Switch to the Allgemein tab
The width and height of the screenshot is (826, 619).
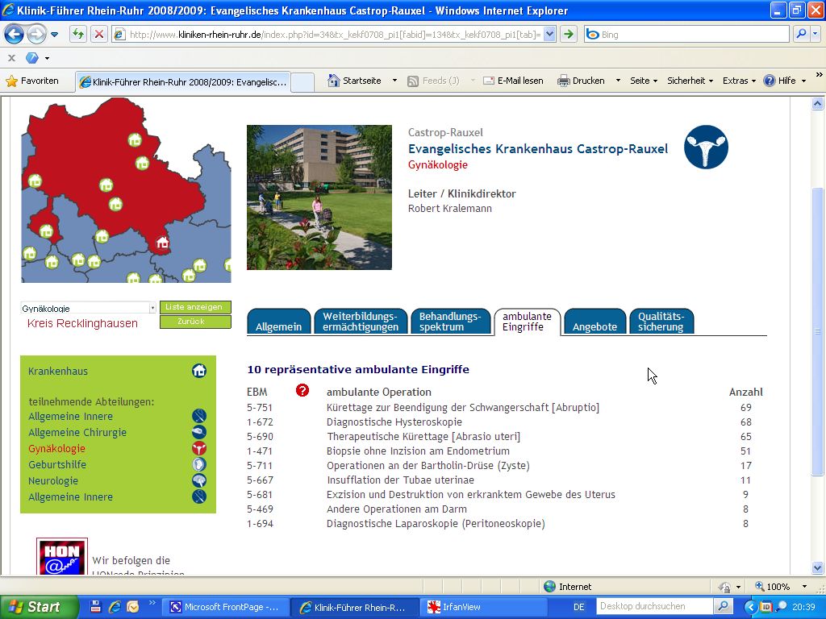278,322
